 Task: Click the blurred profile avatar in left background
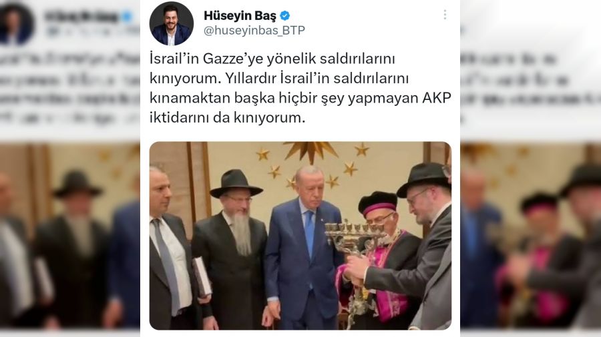click(15, 24)
